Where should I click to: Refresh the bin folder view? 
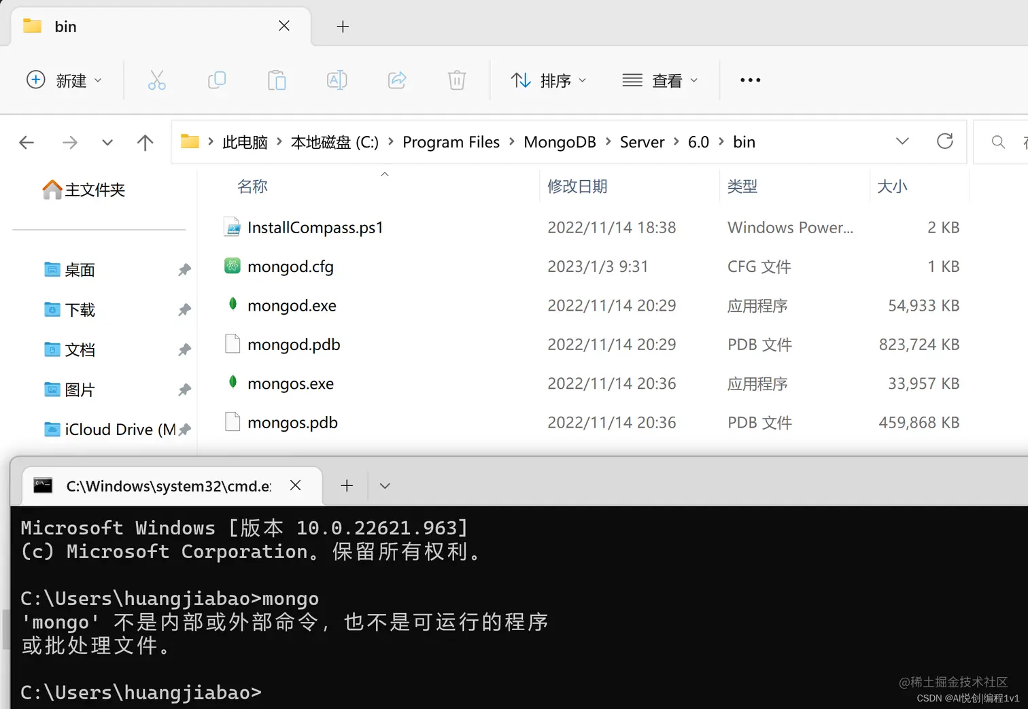click(944, 141)
